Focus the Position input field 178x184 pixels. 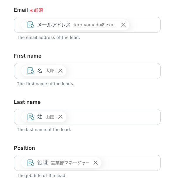pos(87,163)
